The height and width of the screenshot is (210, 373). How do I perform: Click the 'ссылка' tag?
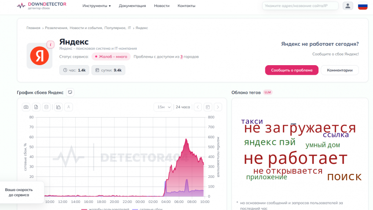tap(336, 135)
